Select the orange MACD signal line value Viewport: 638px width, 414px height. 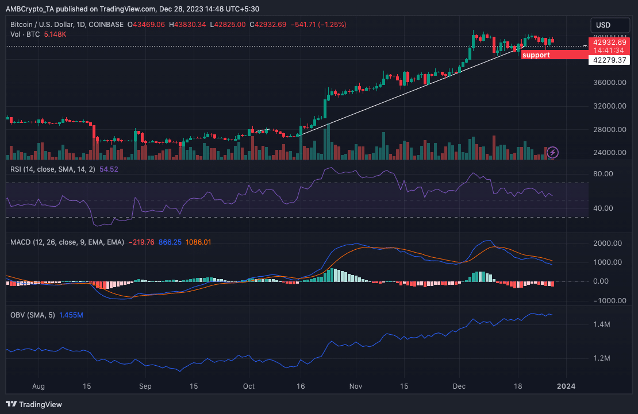[x=199, y=242]
